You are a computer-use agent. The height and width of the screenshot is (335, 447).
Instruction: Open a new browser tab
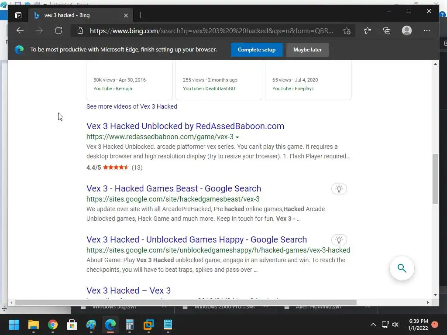pos(141,15)
